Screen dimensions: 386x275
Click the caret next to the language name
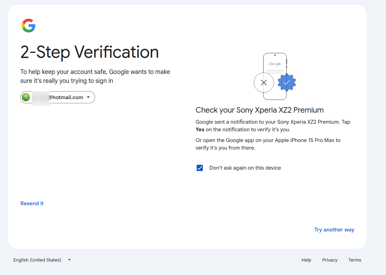69,260
